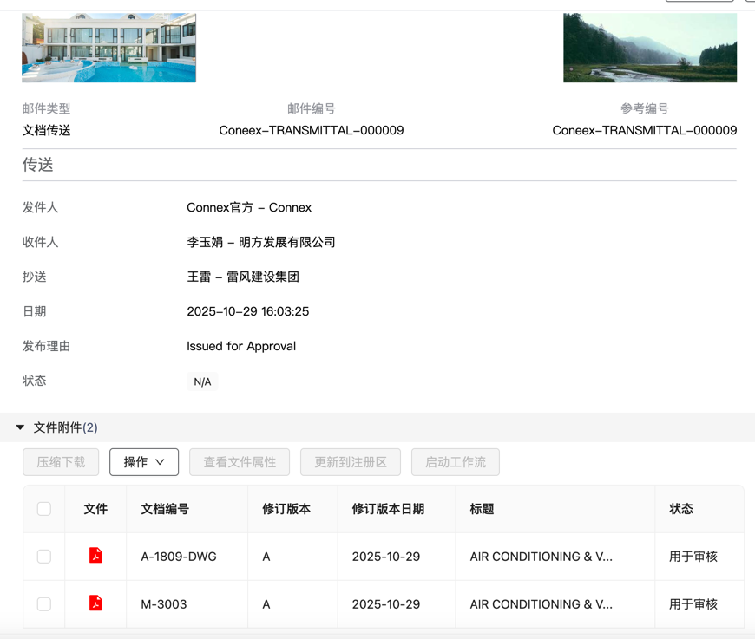Open the PDF icon for M-3003

point(95,603)
